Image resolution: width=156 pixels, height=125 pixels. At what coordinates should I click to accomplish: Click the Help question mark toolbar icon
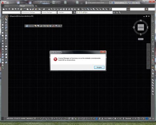(78, 9)
